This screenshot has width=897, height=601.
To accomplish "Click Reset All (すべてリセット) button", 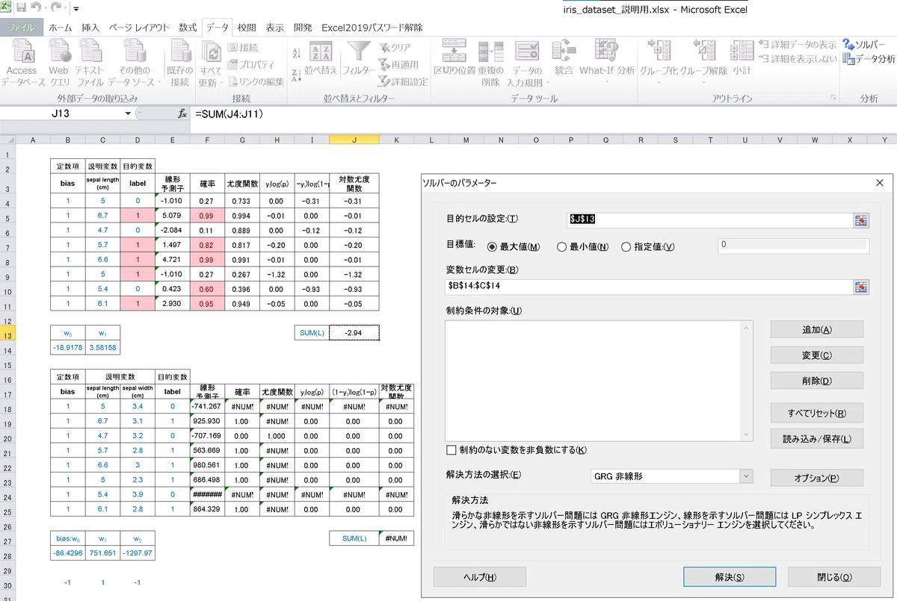I will tap(816, 413).
